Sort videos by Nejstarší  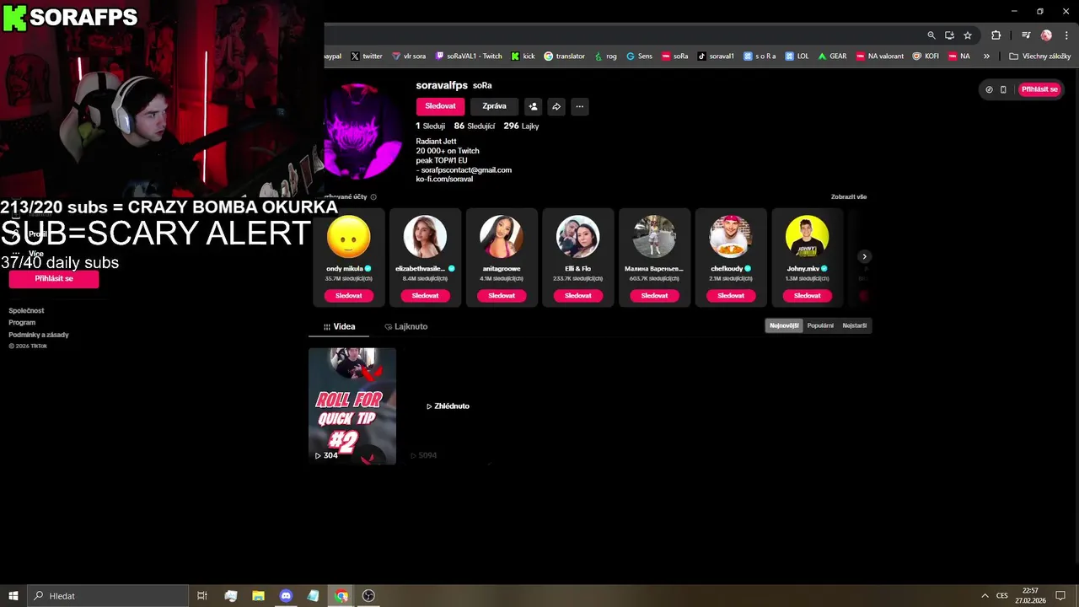(854, 325)
